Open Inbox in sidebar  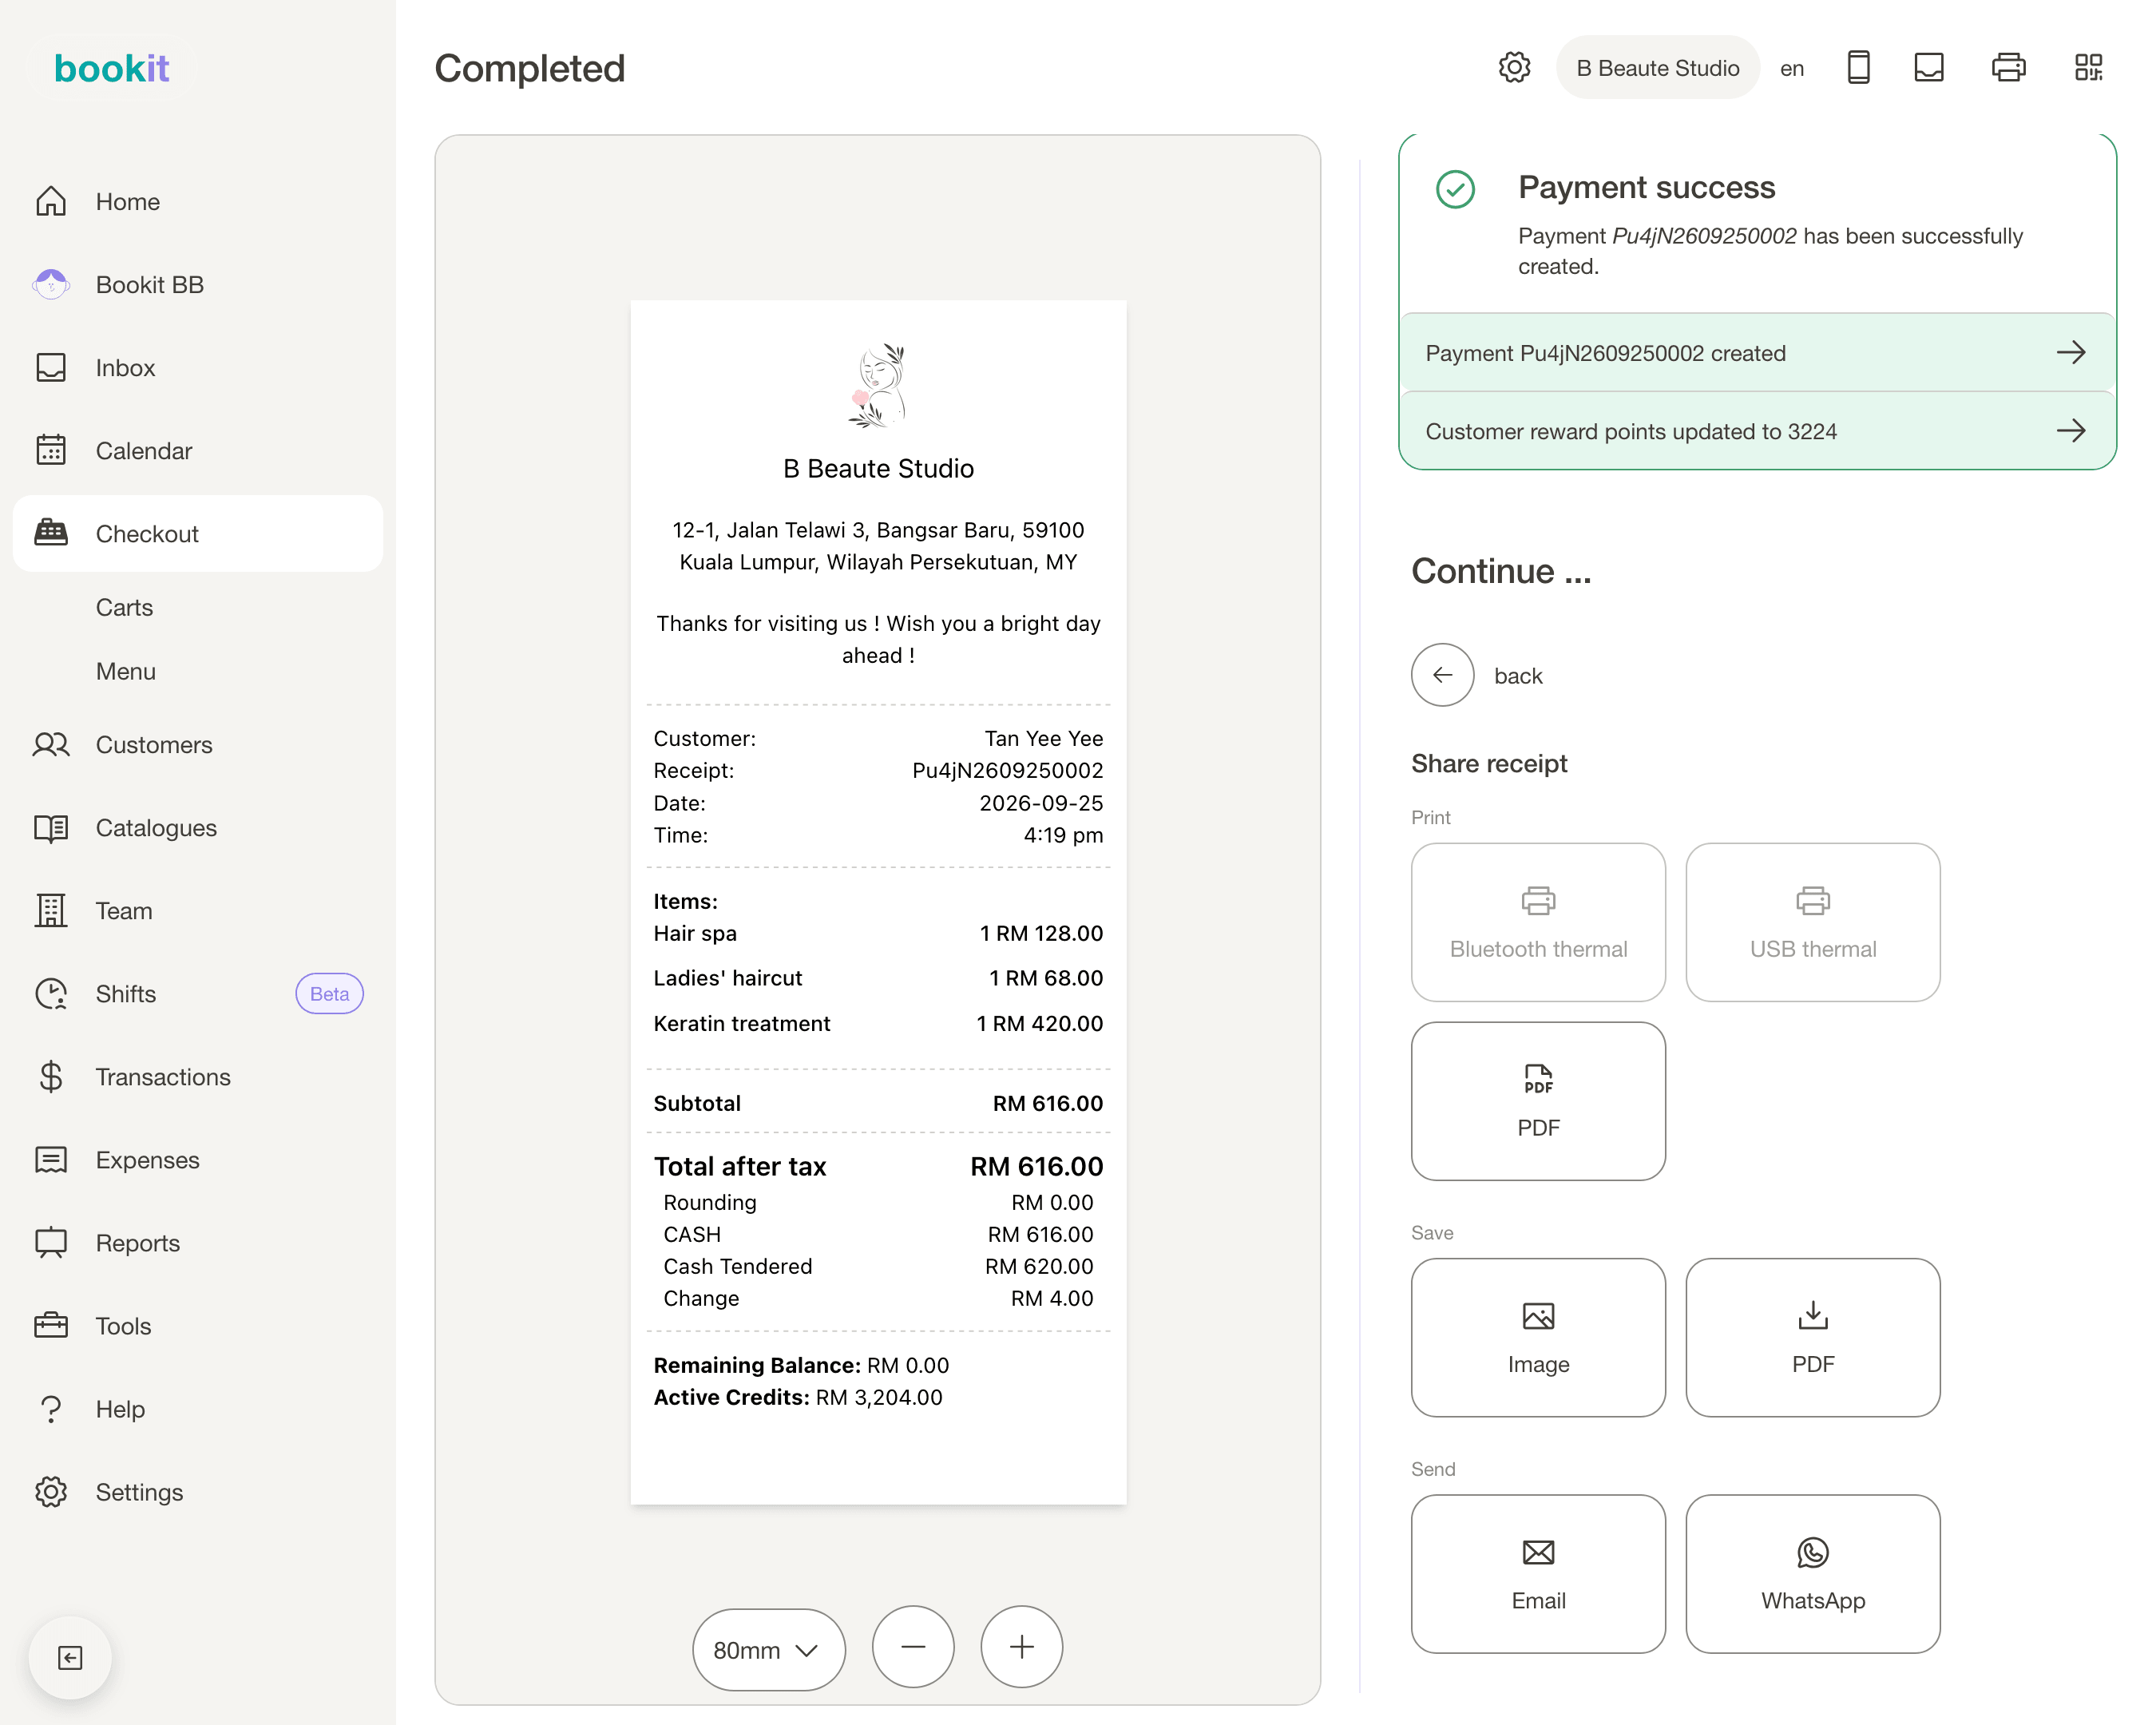point(198,368)
